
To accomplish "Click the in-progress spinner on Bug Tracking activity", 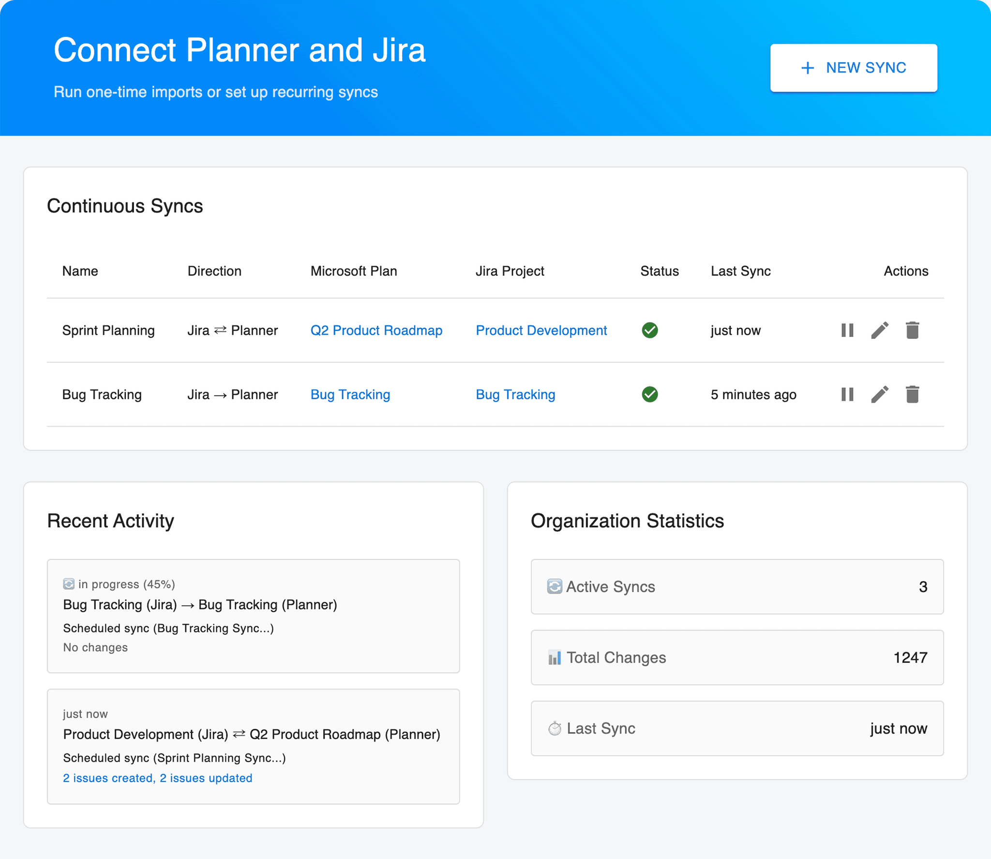I will pos(69,584).
